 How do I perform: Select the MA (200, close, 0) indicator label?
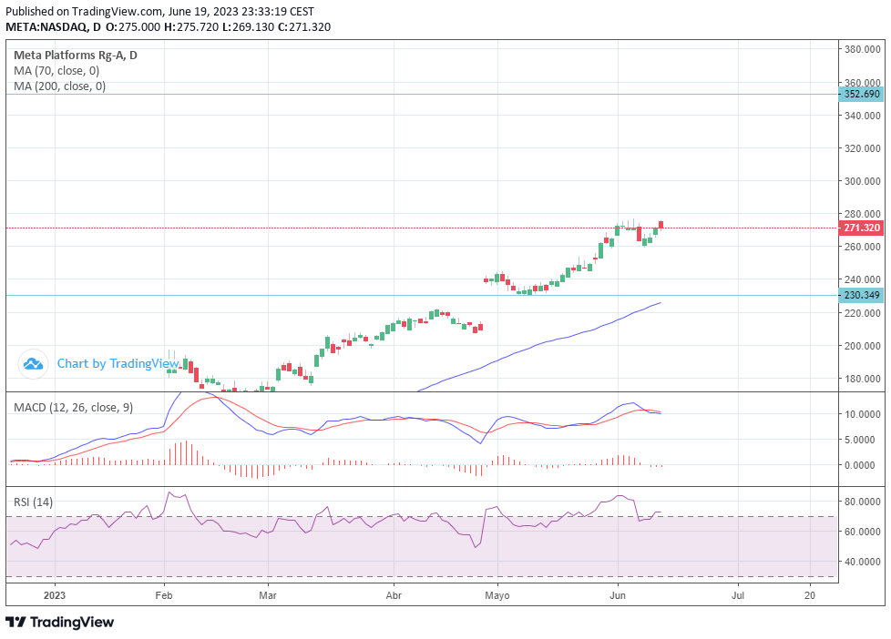coord(59,86)
